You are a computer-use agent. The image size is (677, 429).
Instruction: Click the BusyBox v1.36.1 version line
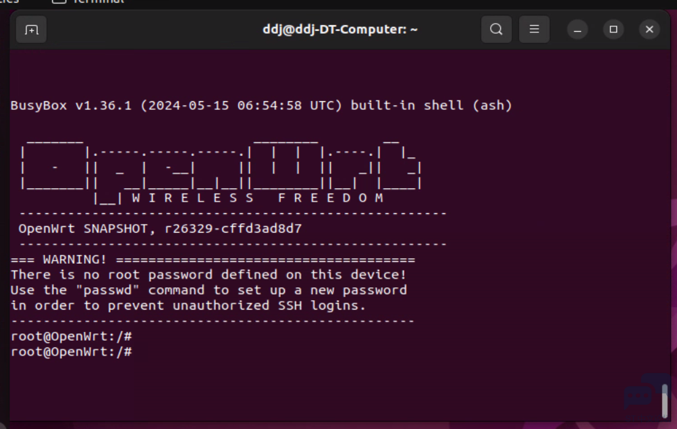click(261, 105)
